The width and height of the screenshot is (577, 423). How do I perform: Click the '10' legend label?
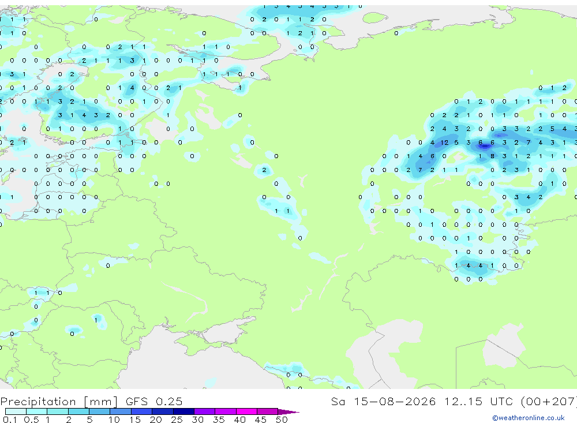tap(114, 420)
